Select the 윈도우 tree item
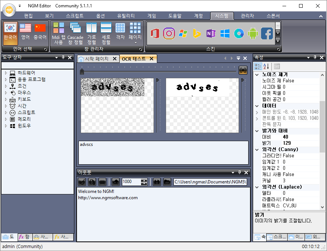 point(24,126)
